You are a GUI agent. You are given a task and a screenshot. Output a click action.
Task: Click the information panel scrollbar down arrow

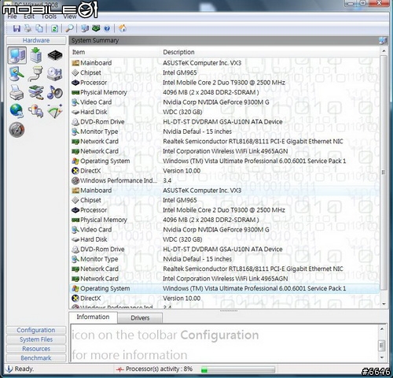tap(382, 358)
